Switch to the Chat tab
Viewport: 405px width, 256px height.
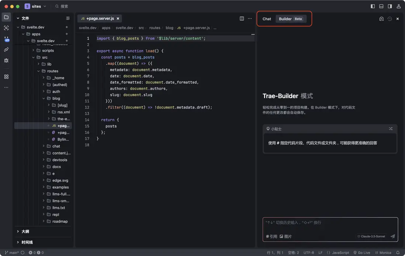coord(267,19)
